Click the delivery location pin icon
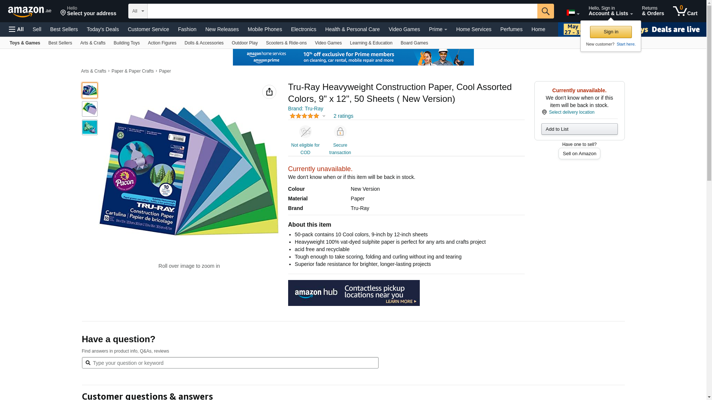Viewport: 712px width, 400px height. (544, 112)
